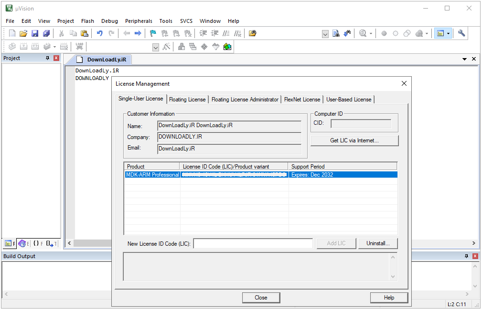Open the Flash menu
This screenshot has width=482, height=310.
pos(87,21)
